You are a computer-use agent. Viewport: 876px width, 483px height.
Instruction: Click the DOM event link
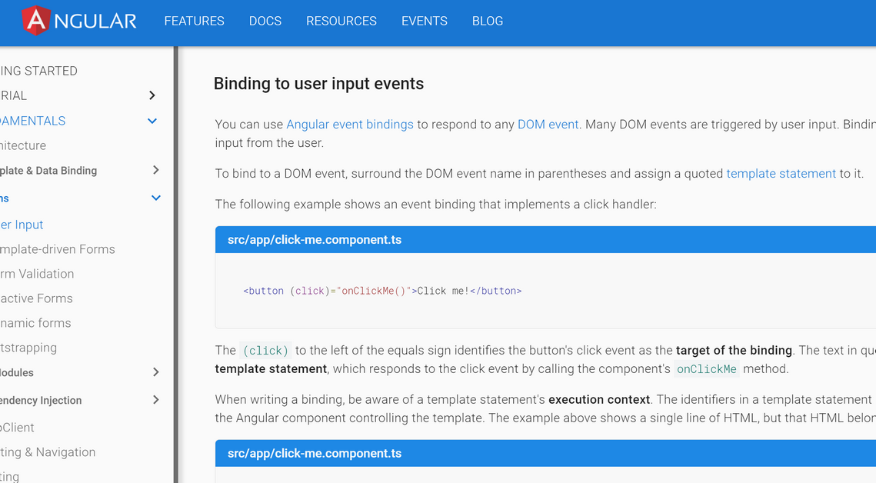pos(548,124)
